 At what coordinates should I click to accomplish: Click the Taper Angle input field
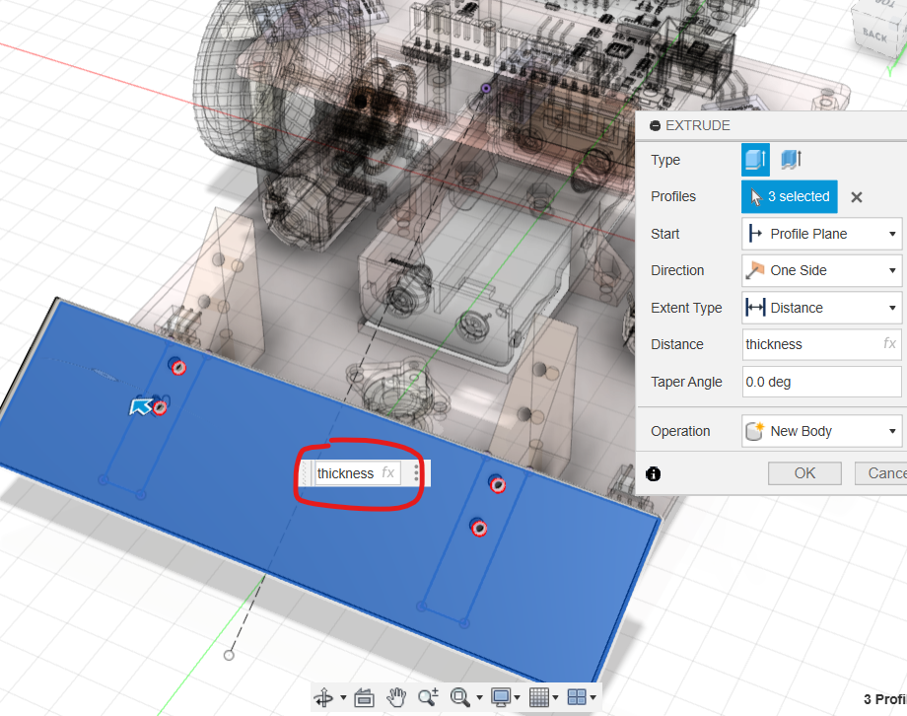[821, 382]
